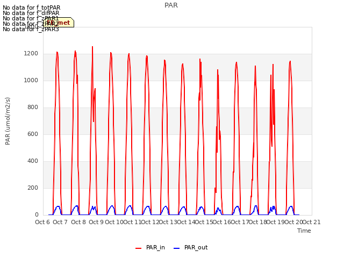Select the PAR chart title
The height and width of the screenshot is (258, 344).
coord(171,5)
